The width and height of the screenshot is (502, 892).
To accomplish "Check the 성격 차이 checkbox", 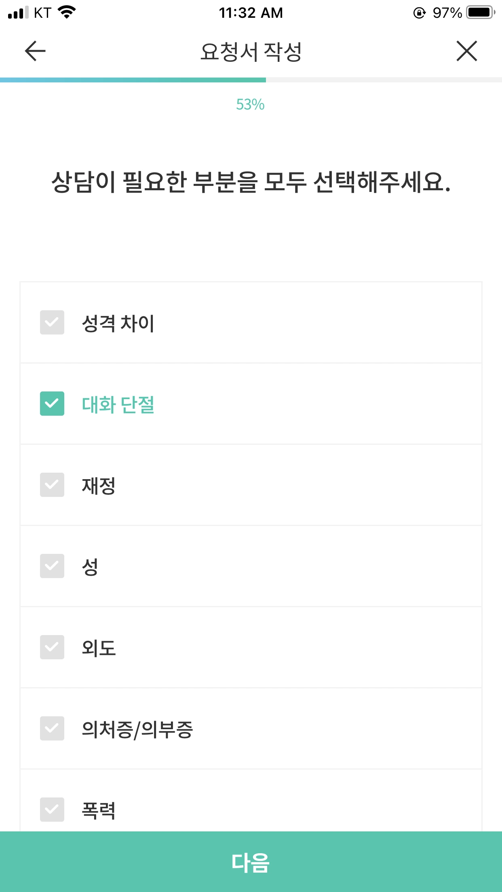I will (x=52, y=322).
